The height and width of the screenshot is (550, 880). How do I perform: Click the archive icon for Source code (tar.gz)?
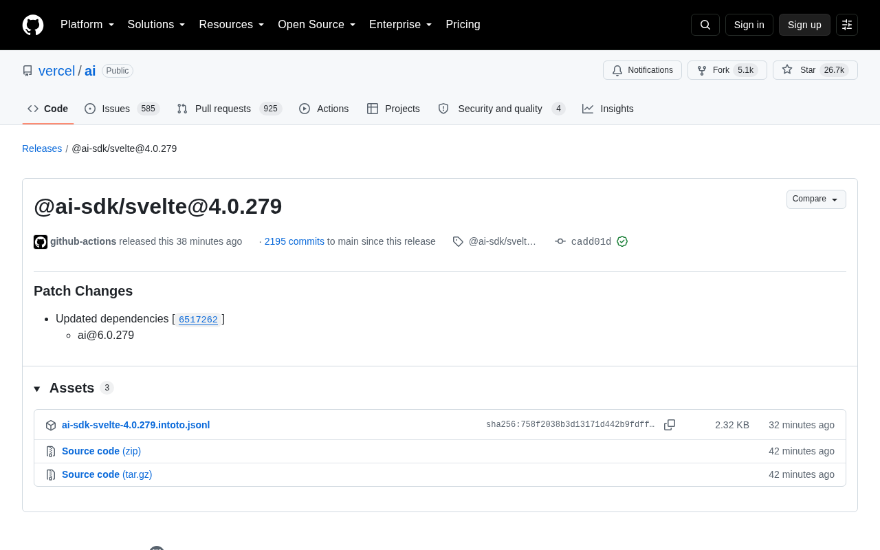click(x=51, y=474)
